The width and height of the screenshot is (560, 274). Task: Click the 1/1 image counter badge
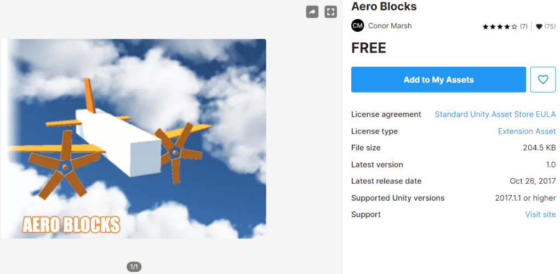click(134, 267)
